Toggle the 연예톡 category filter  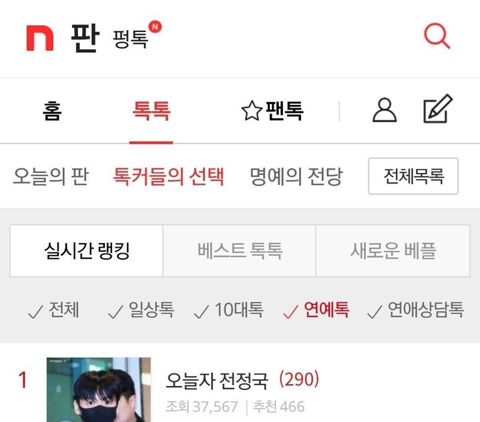tap(316, 310)
